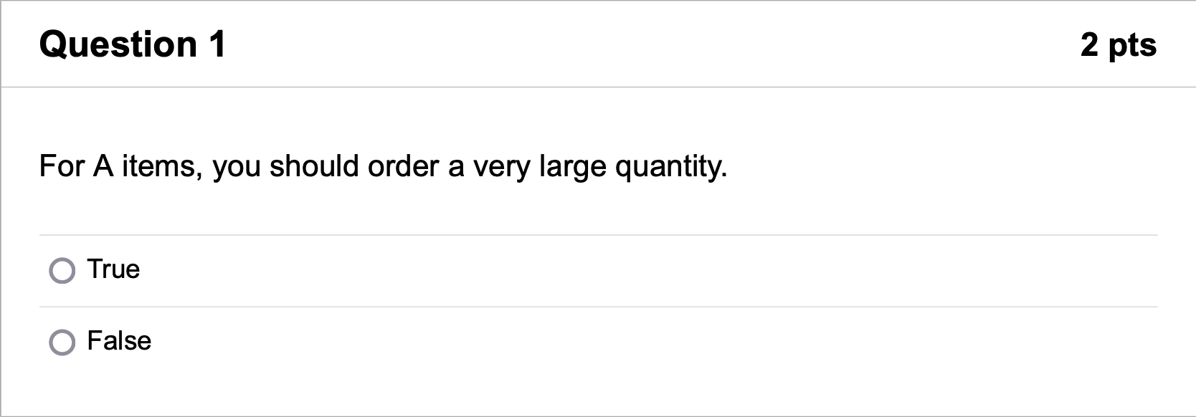Click the question statement text
Viewport: 1196px width, 417px height.
point(384,166)
